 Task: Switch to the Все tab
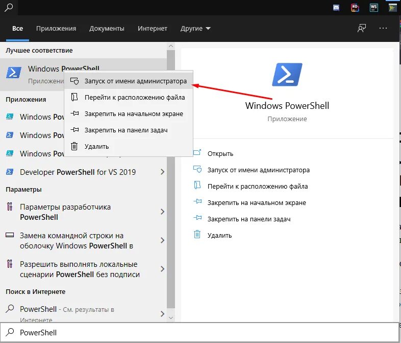17,28
